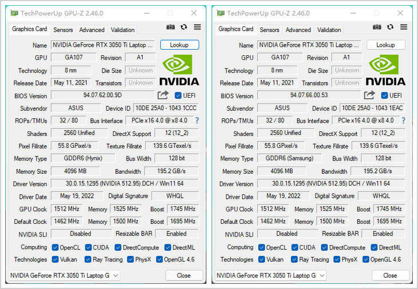418x289 pixels.
Task: Click the screenshot camera icon in left window
Action: click(x=171, y=27)
